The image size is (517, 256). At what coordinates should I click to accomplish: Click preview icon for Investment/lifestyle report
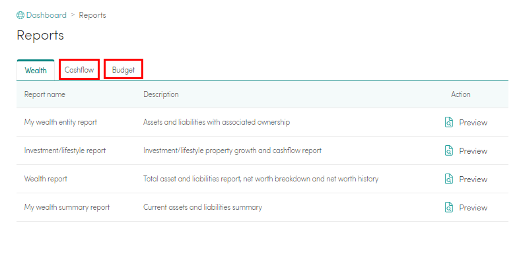tap(449, 150)
